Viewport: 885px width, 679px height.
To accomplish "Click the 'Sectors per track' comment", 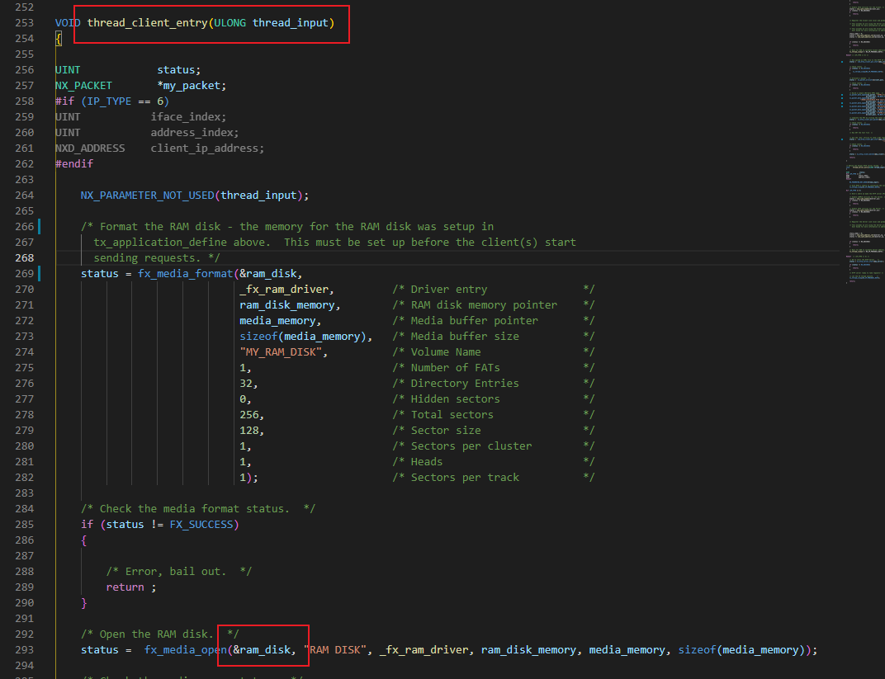I will (x=465, y=478).
